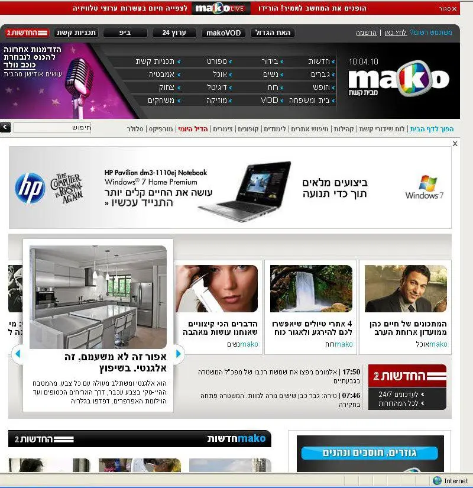Viewport: 473px width, 488px height.
Task: Click the לכל המהדורות link
Action: pyautogui.click(x=401, y=403)
